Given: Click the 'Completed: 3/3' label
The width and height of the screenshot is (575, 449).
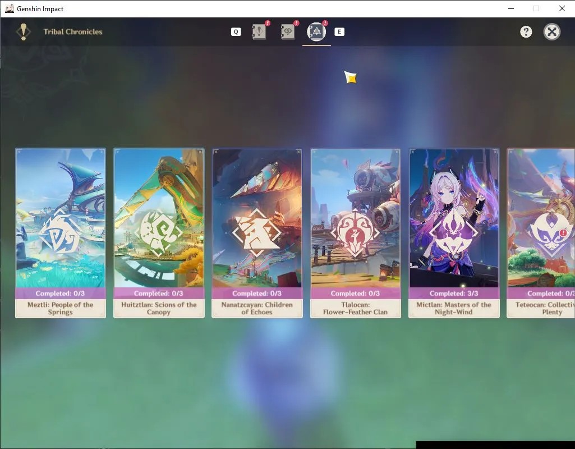Looking at the screenshot, I should (x=454, y=294).
